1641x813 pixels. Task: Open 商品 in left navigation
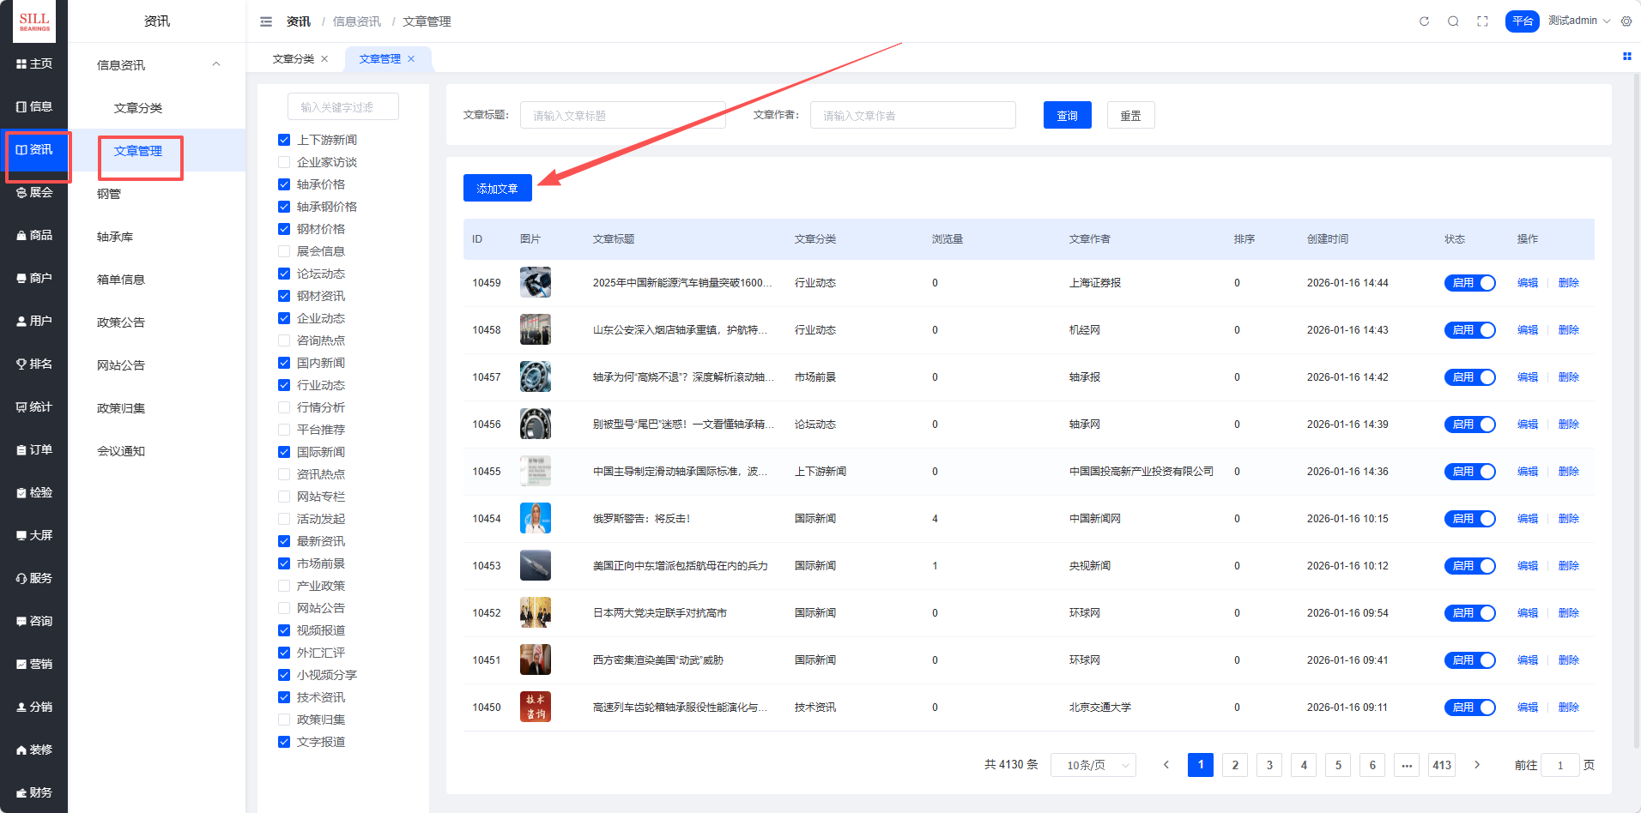pos(34,235)
